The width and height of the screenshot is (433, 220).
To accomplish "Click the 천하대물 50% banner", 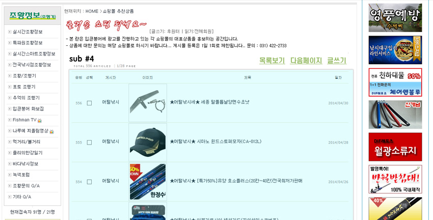I will click(x=395, y=82).
